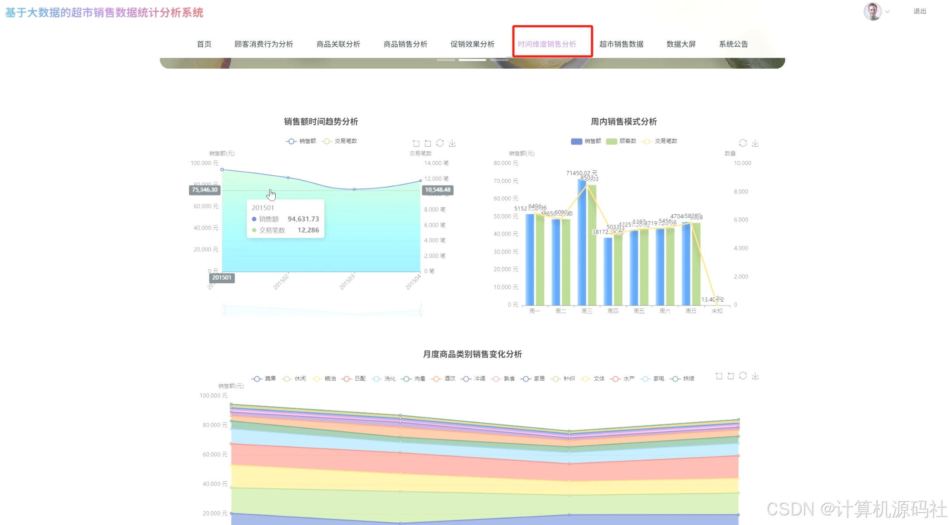This screenshot has width=949, height=525.
Task: Toggle 休闲 category in monthly legend
Action: click(294, 379)
